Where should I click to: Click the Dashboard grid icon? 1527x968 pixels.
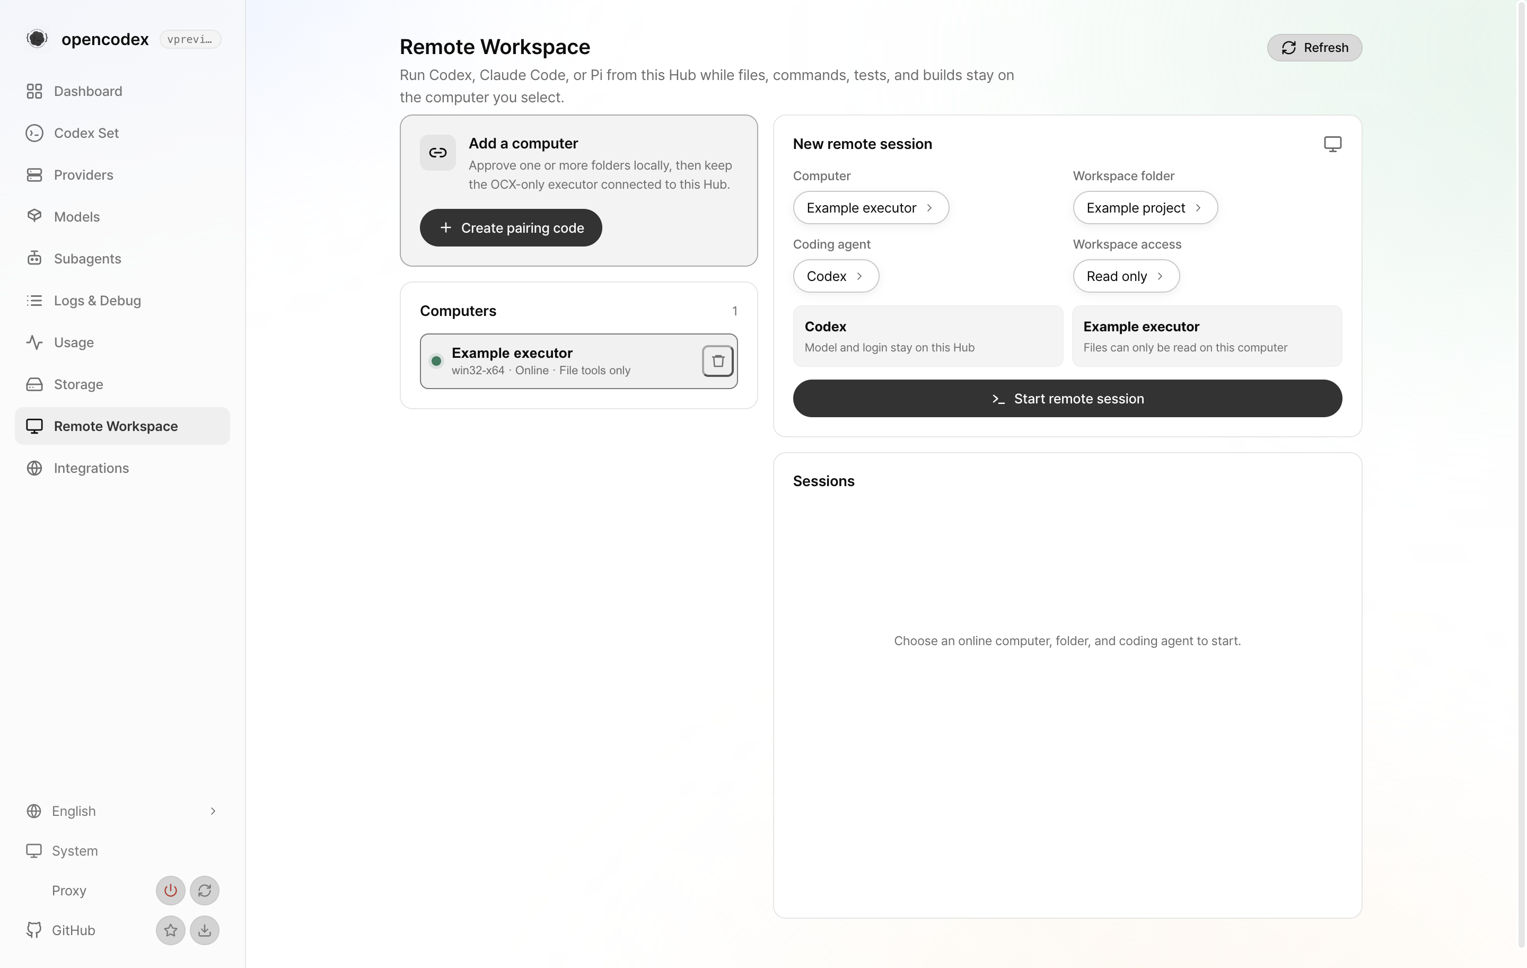pyautogui.click(x=34, y=91)
